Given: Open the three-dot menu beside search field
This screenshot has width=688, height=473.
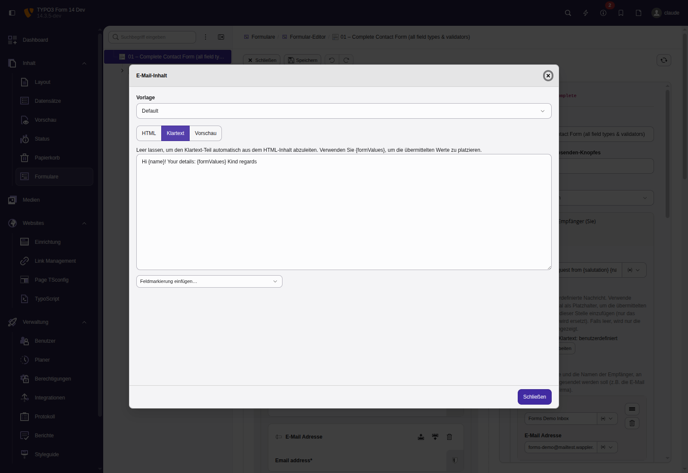Looking at the screenshot, I should click(x=206, y=37).
